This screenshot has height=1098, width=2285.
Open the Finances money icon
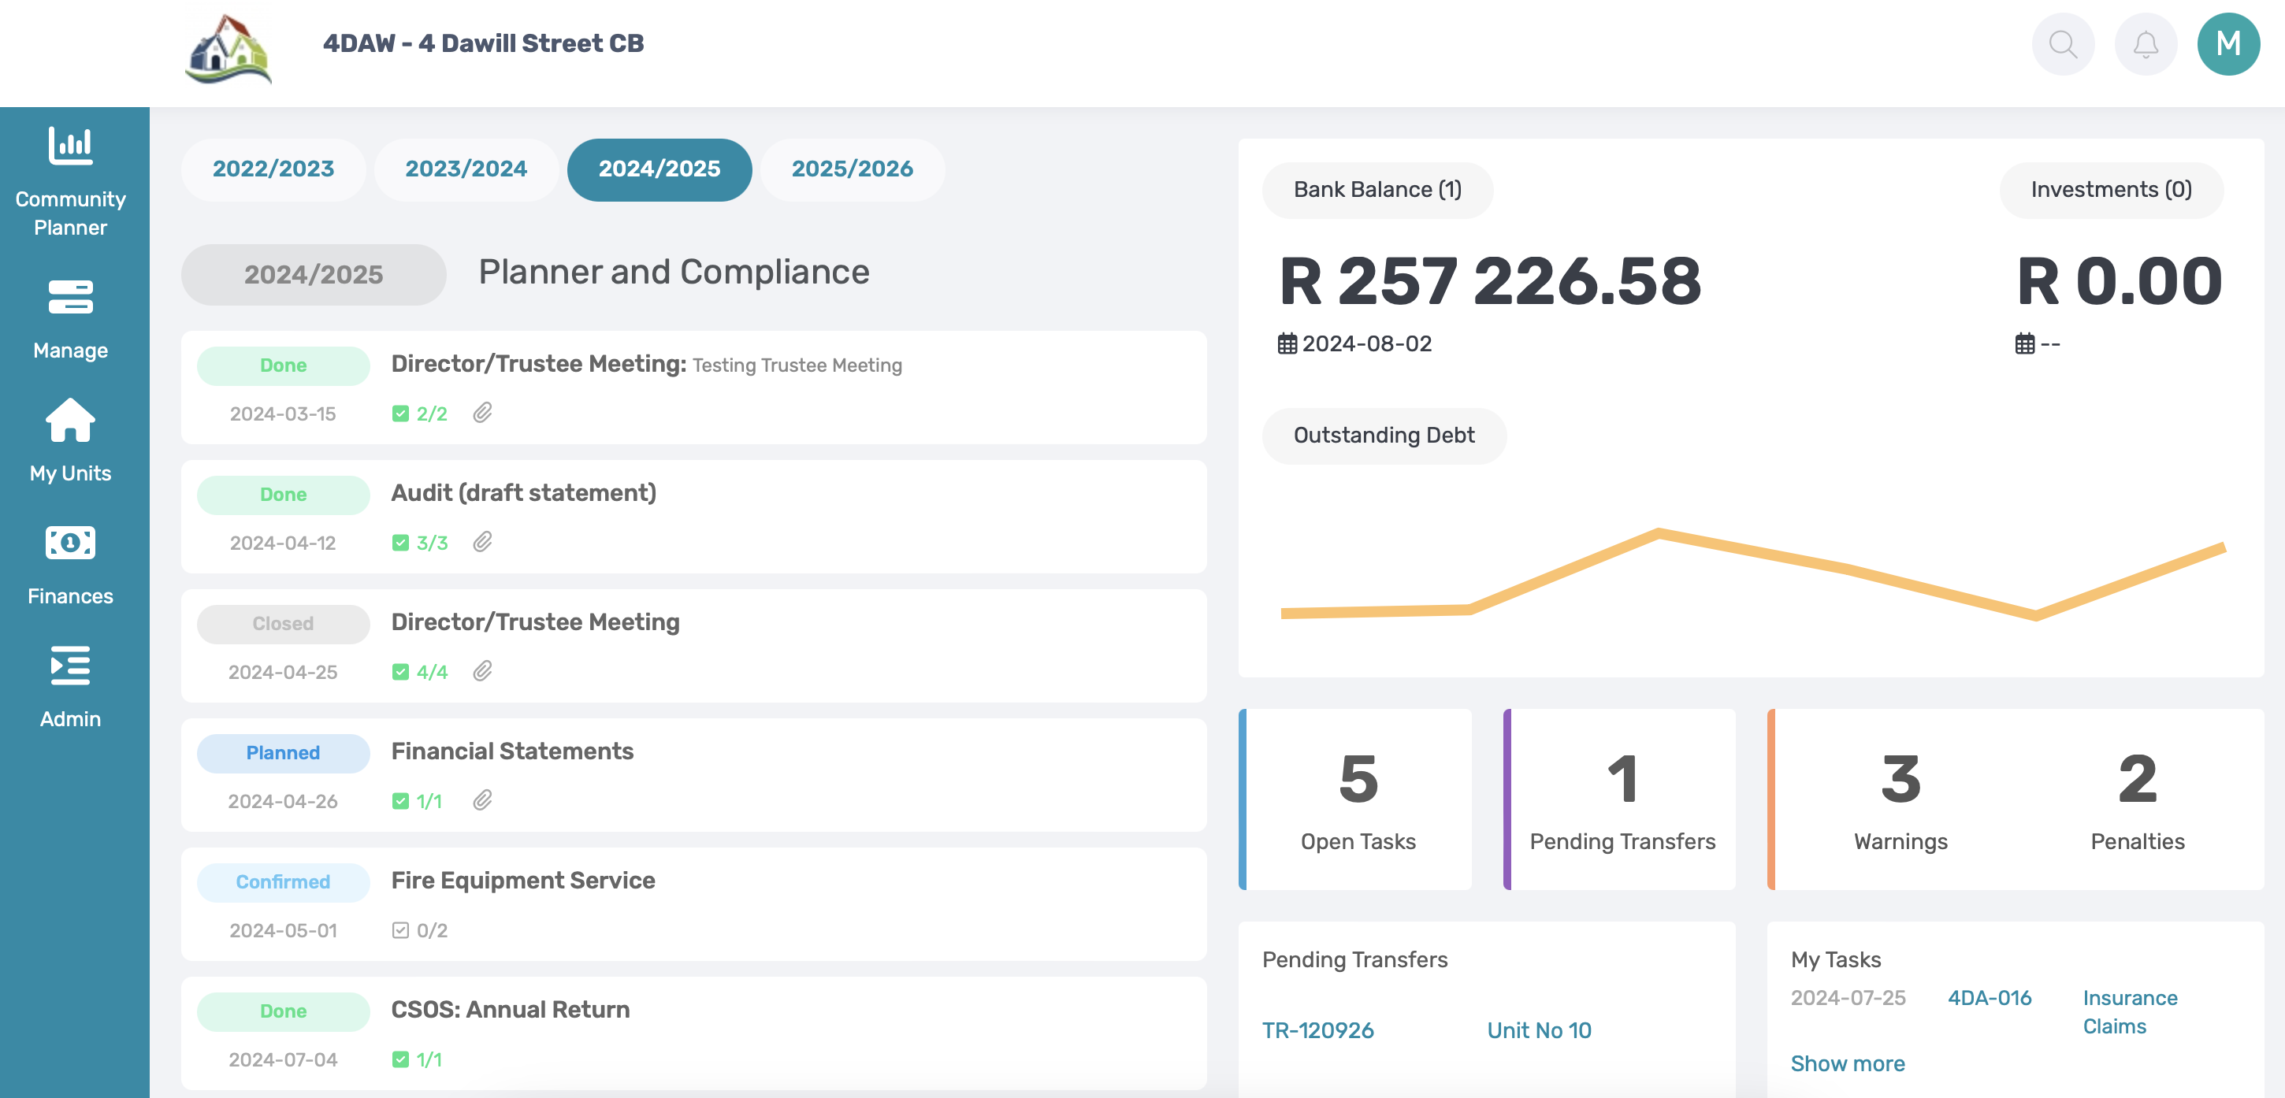(70, 543)
